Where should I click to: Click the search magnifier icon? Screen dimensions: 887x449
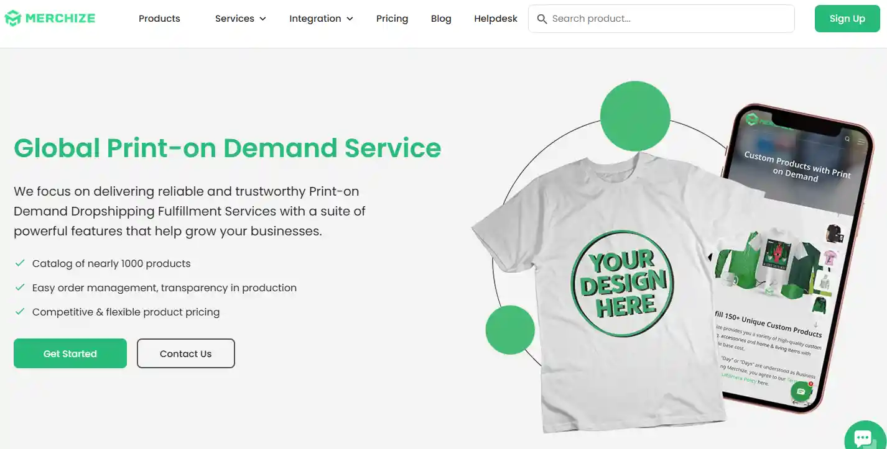[x=542, y=19]
